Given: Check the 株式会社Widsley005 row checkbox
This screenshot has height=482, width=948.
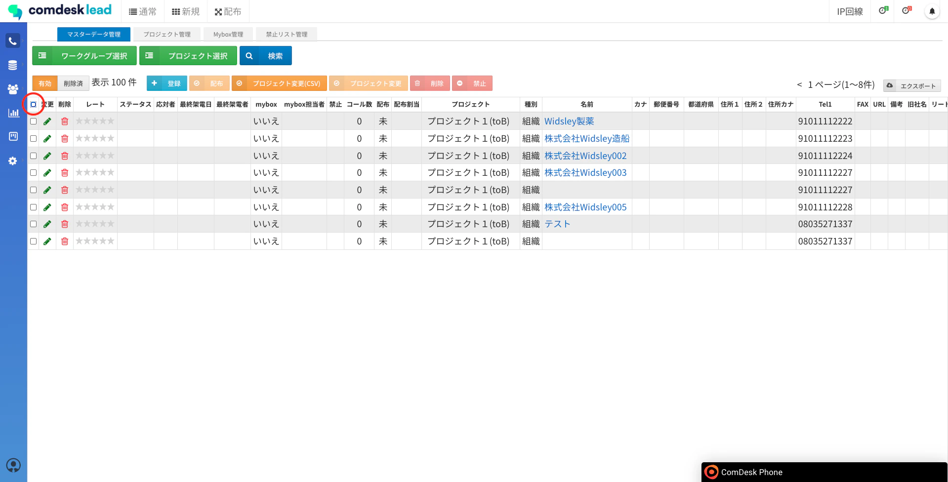Looking at the screenshot, I should pos(34,207).
